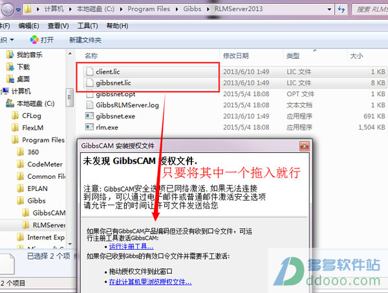Open the address bar dropdown arrow
Image resolution: width=388 pixels, height=293 pixels.
click(x=329, y=10)
